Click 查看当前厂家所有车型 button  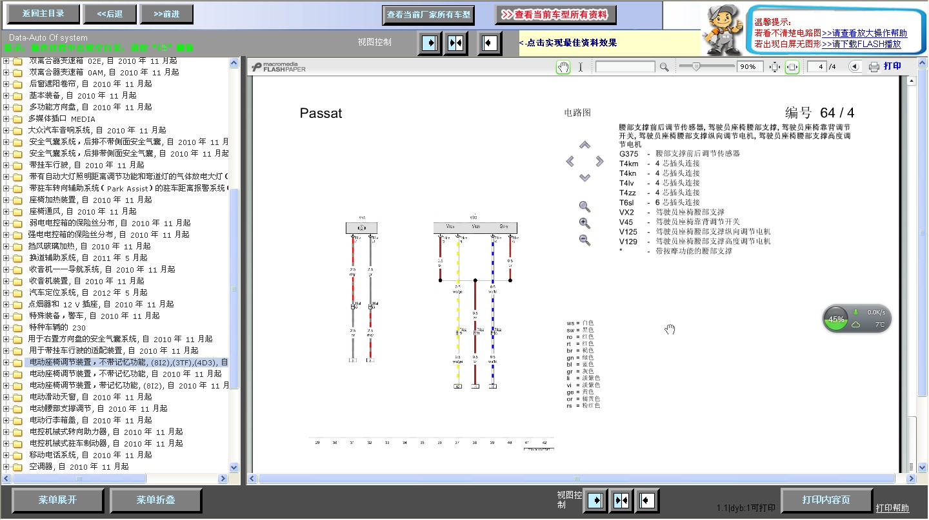click(428, 14)
